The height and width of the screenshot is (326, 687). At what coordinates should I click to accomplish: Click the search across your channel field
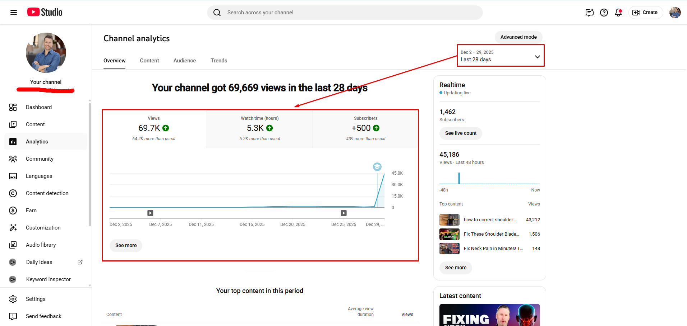tap(345, 13)
